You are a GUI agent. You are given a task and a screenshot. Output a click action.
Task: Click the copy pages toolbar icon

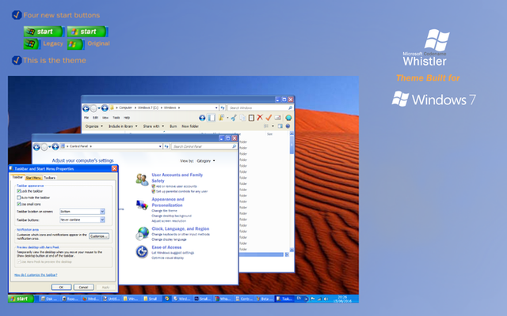pos(242,118)
